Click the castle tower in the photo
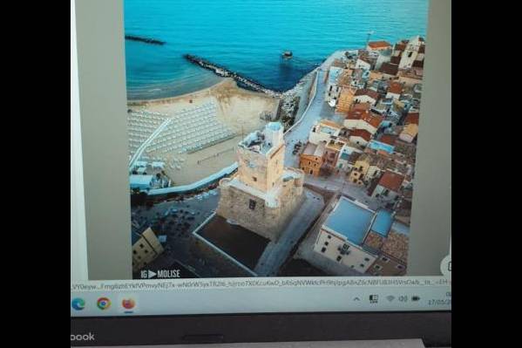This screenshot has width=522, height=348. click(261, 180)
